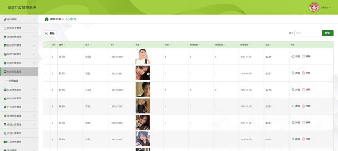Sort by 账号 column arrow

[65, 45]
